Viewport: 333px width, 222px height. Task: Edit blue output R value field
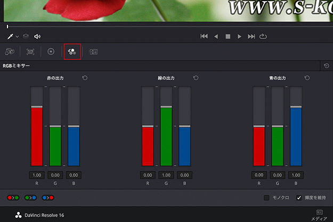[259, 175]
